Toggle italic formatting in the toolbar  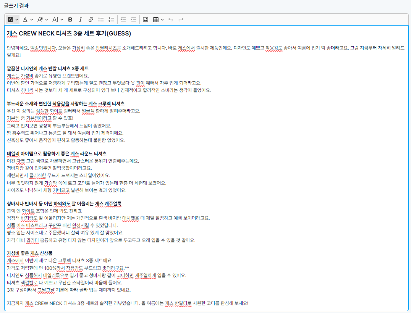(80, 19)
